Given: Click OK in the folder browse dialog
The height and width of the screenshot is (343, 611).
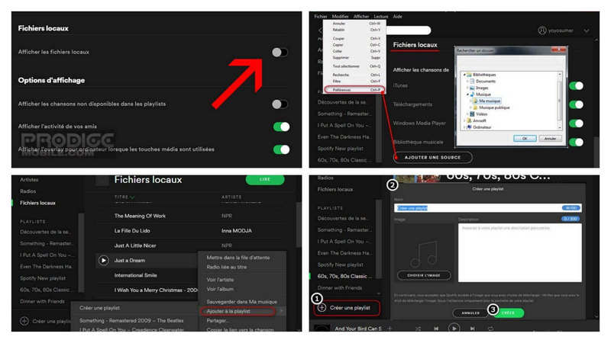Looking at the screenshot, I should (525, 139).
